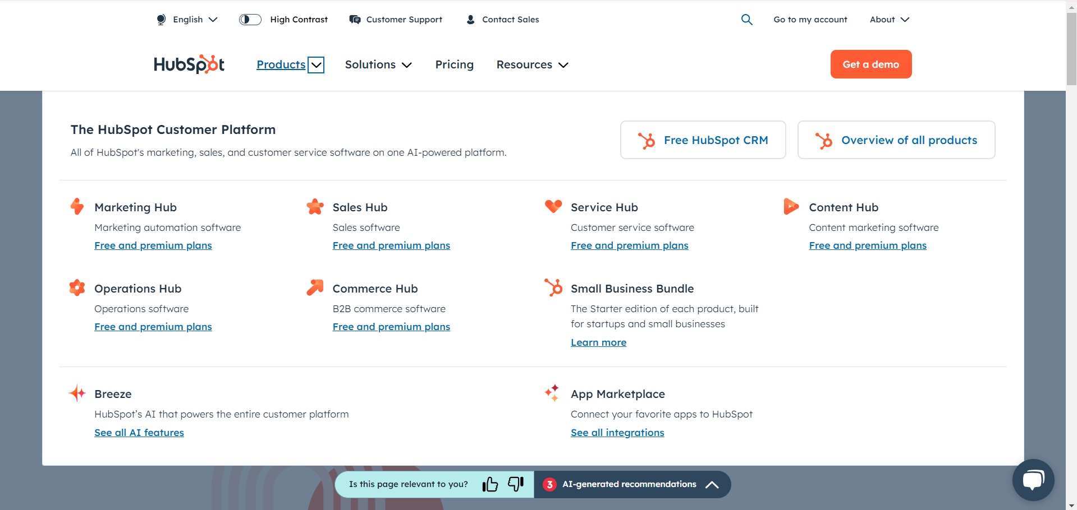The height and width of the screenshot is (510, 1077).
Task: Click the Get a demo button
Action: [x=870, y=64]
